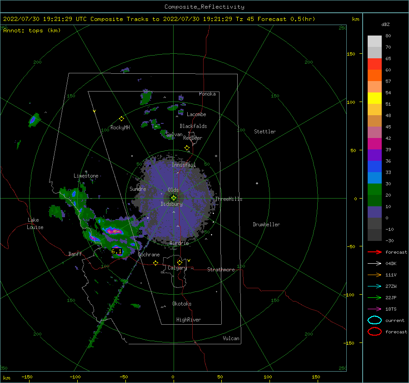Click the yellow diamond marker below RedDeer

(x=187, y=148)
